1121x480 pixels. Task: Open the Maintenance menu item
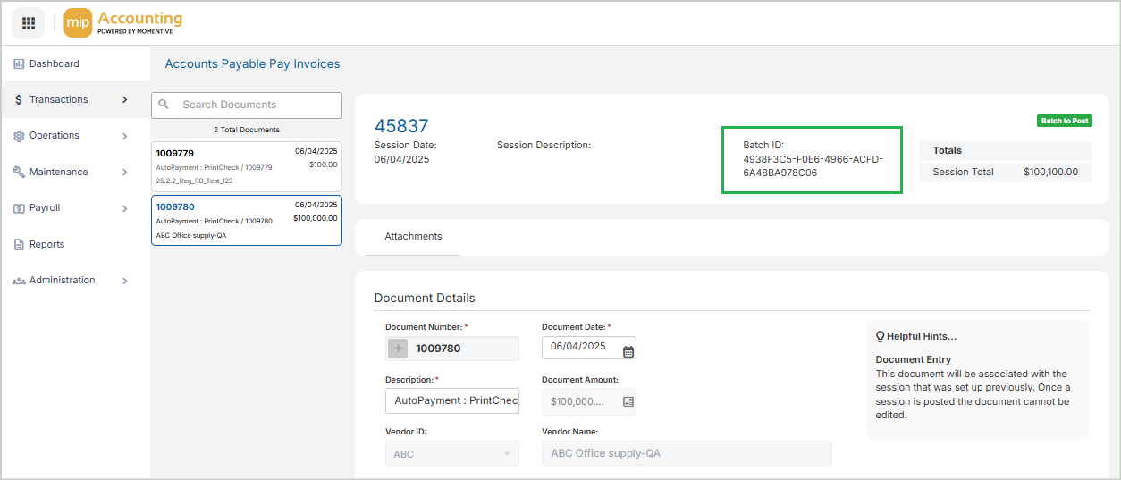click(x=58, y=172)
